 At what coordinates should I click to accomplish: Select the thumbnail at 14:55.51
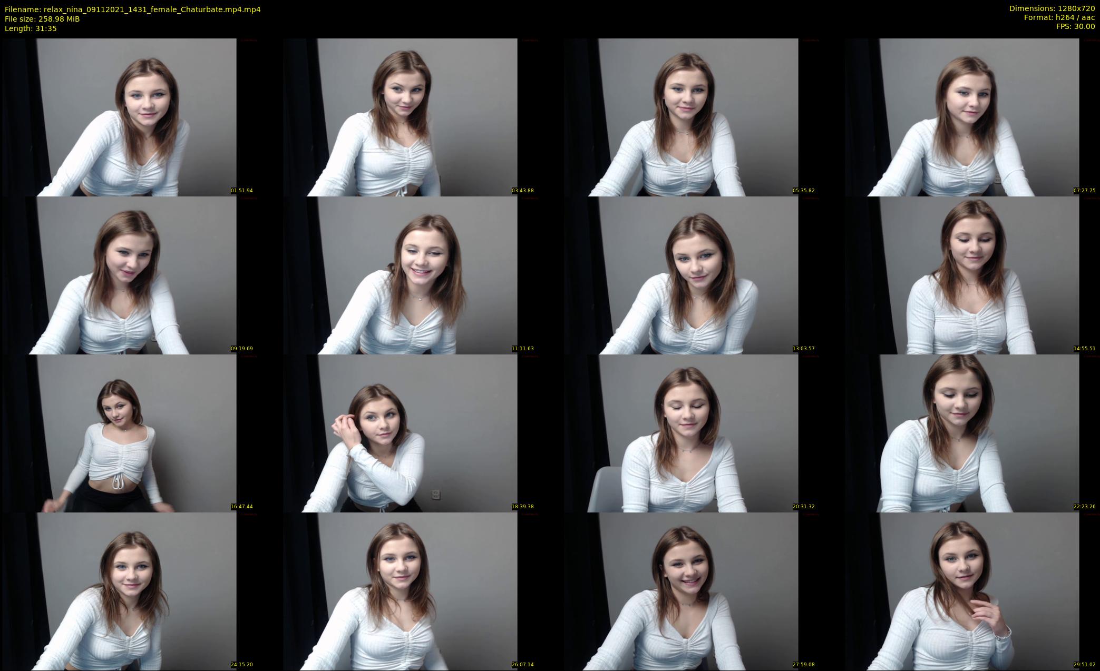[971, 275]
